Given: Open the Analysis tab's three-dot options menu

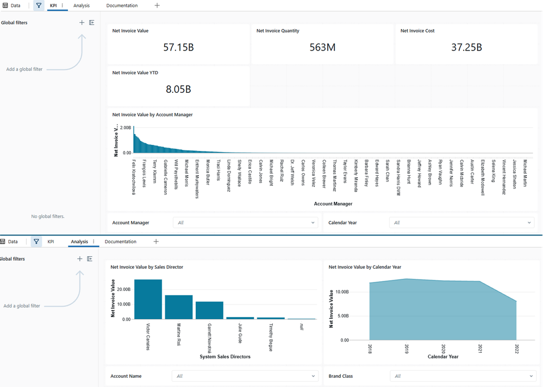Looking at the screenshot, I should (93, 242).
